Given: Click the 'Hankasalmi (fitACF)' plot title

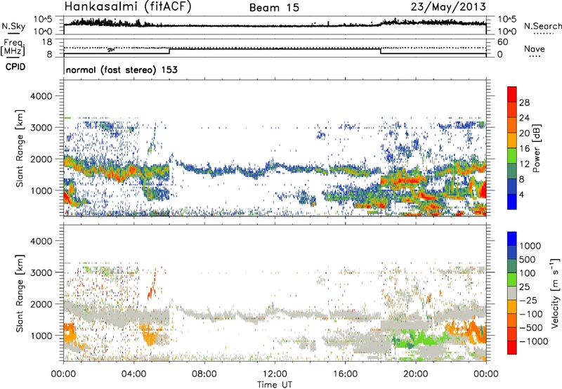Looking at the screenshot, I should [x=128, y=7].
